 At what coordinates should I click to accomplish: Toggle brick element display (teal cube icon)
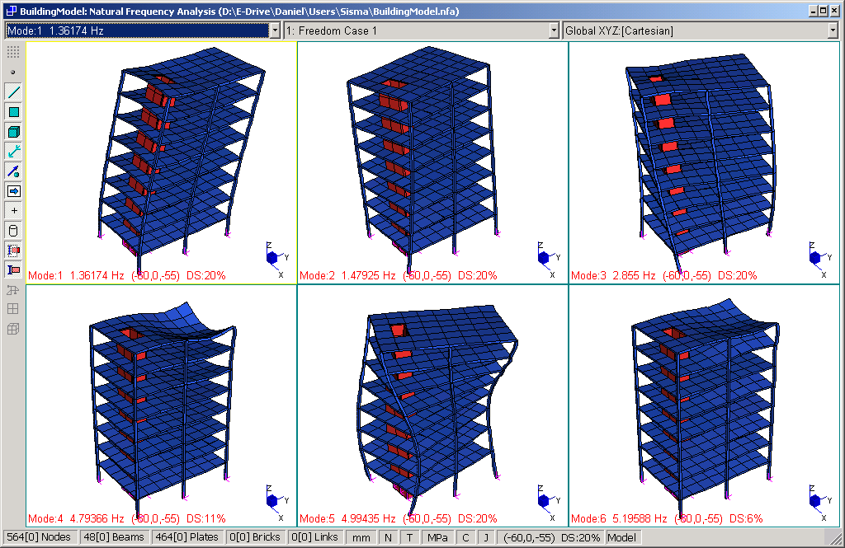[13, 132]
